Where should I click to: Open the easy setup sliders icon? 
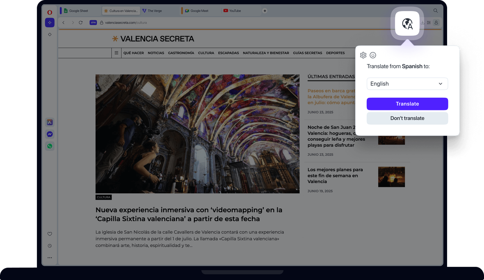(x=429, y=23)
